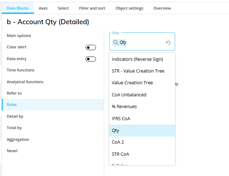Open the Select tab
This screenshot has height=176, width=229.
(63, 8)
